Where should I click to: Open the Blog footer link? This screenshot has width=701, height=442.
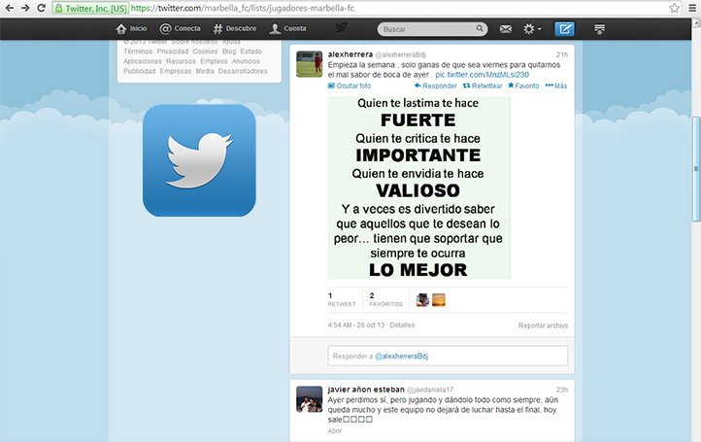228,51
